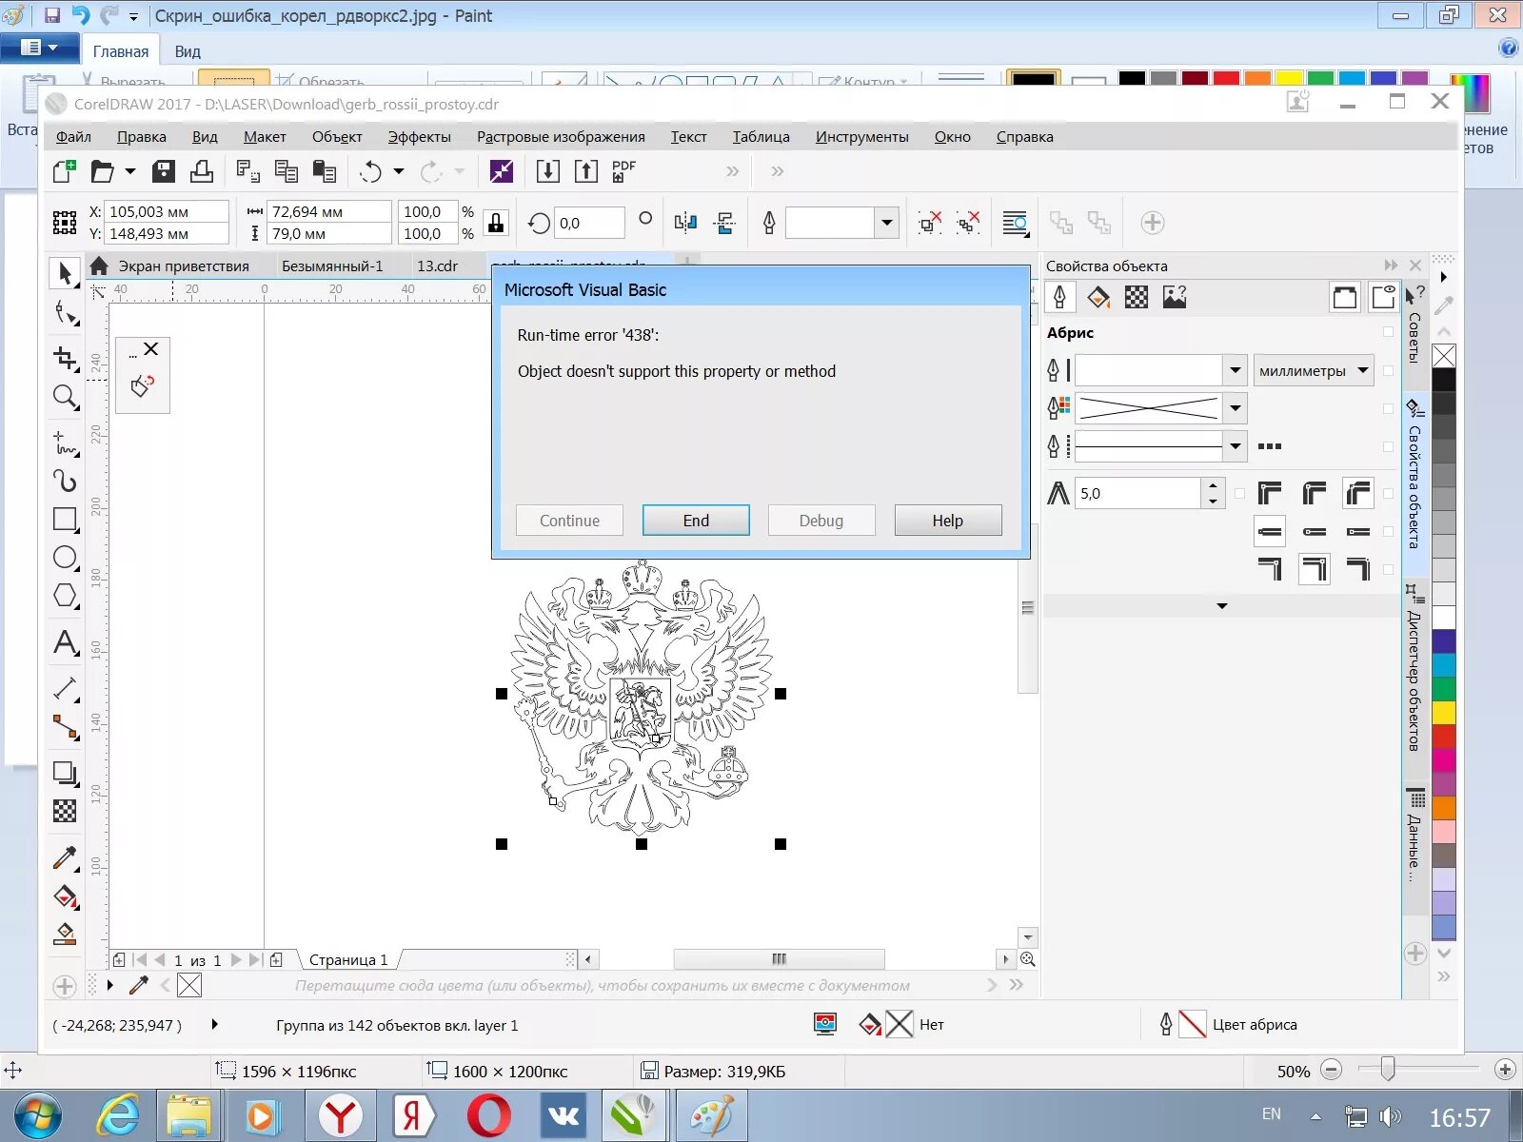Select the Text tool
The height and width of the screenshot is (1142, 1523).
click(65, 642)
